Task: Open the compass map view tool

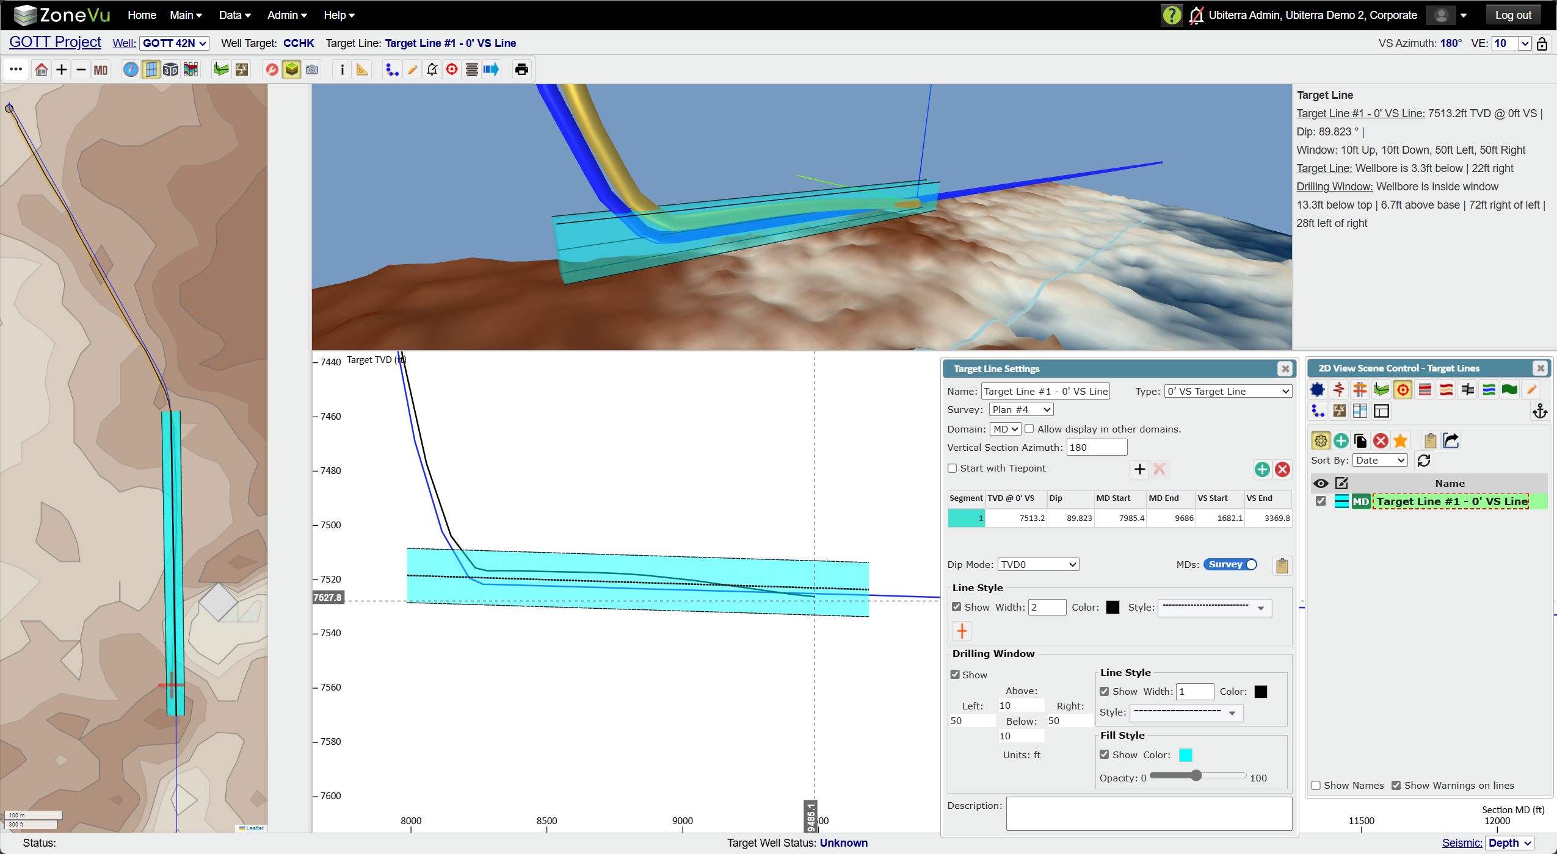Action: (131, 70)
